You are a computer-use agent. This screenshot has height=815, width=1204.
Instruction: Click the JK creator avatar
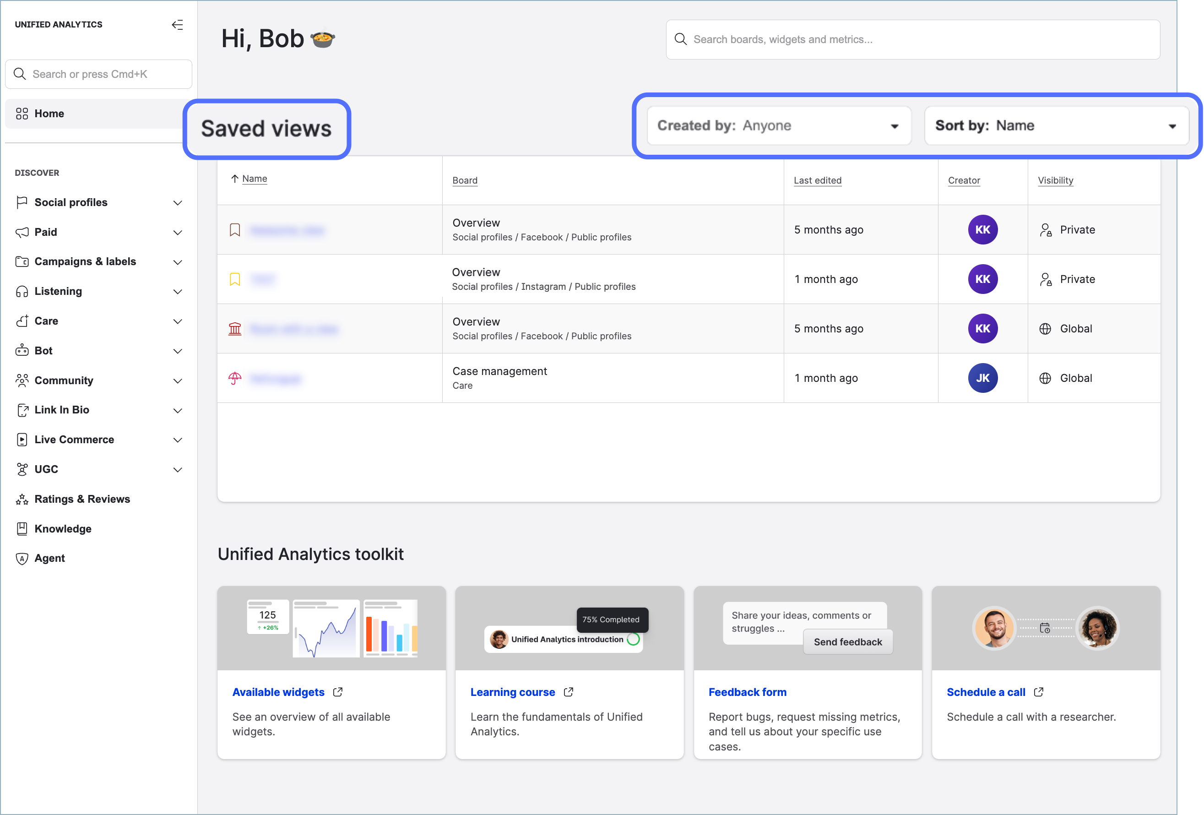pos(982,378)
